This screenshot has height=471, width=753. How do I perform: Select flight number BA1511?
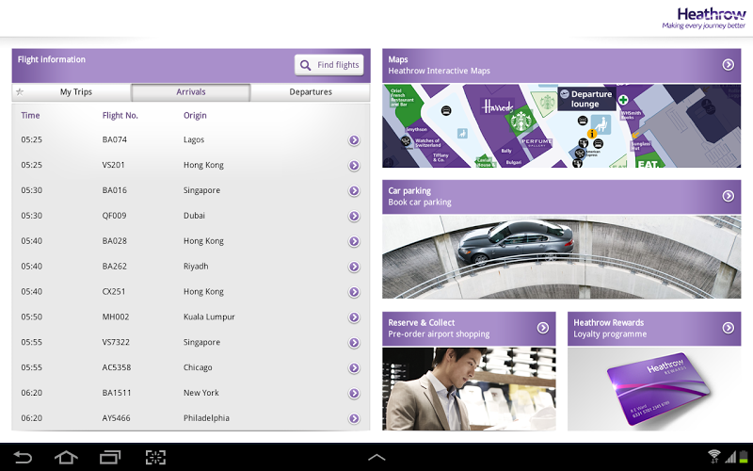coord(116,393)
